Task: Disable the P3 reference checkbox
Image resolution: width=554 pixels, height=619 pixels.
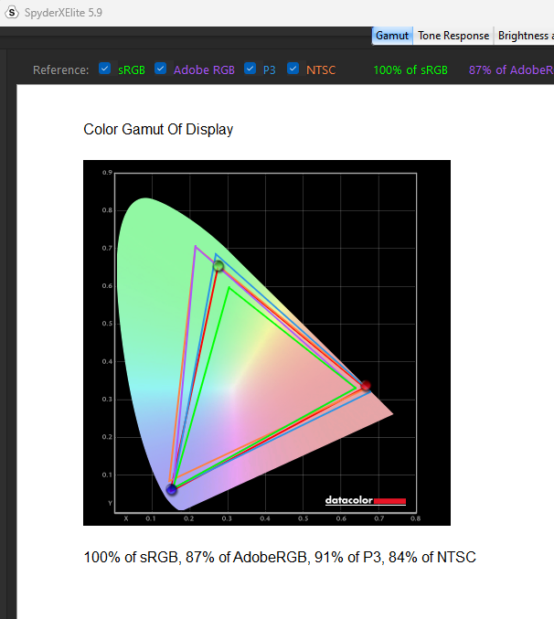Action: (250, 69)
